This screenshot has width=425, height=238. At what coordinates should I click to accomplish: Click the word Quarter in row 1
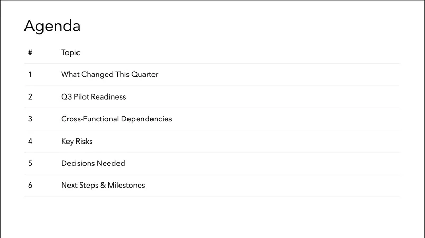pos(144,74)
